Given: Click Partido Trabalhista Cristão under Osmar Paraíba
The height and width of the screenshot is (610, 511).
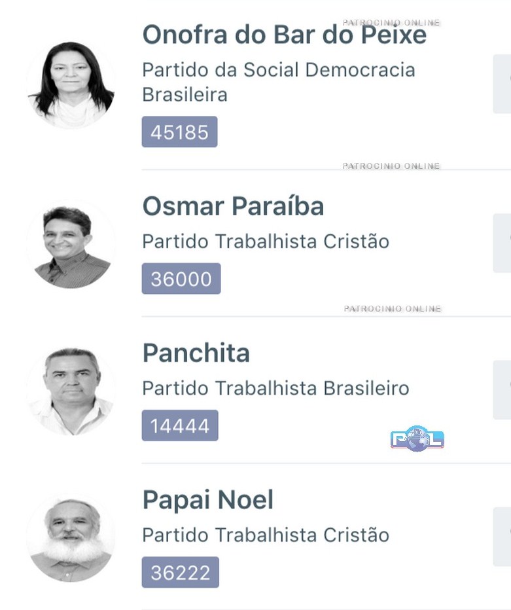Looking at the screenshot, I should point(266,242).
